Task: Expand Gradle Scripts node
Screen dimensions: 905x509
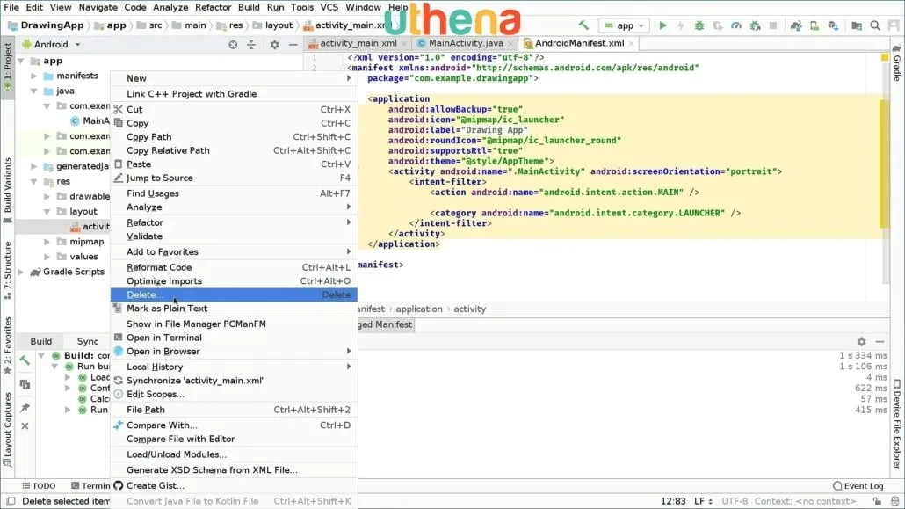Action: click(21, 272)
